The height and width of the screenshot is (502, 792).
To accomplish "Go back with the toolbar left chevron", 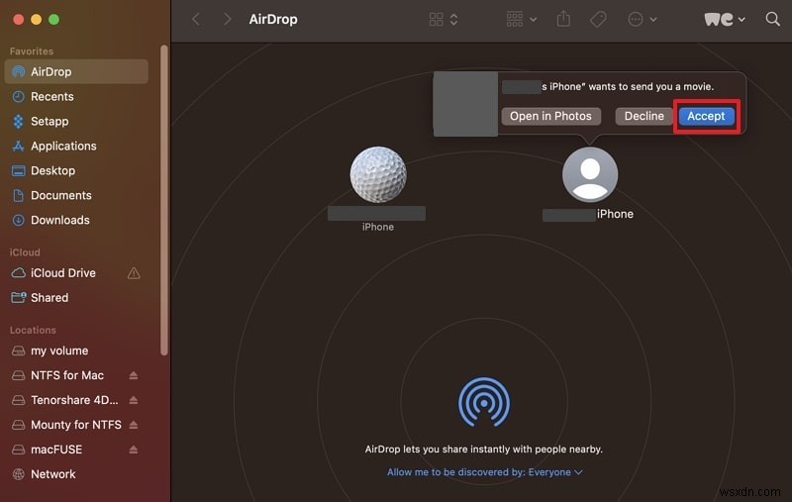I will 196,19.
